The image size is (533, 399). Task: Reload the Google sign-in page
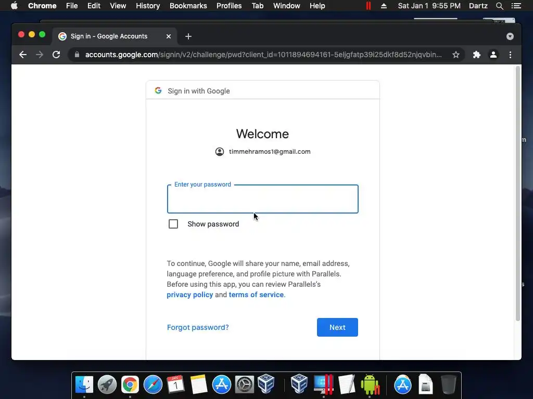(56, 55)
